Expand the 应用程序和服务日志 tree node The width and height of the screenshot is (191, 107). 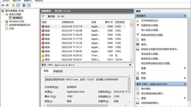pyautogui.click(x=3, y=25)
